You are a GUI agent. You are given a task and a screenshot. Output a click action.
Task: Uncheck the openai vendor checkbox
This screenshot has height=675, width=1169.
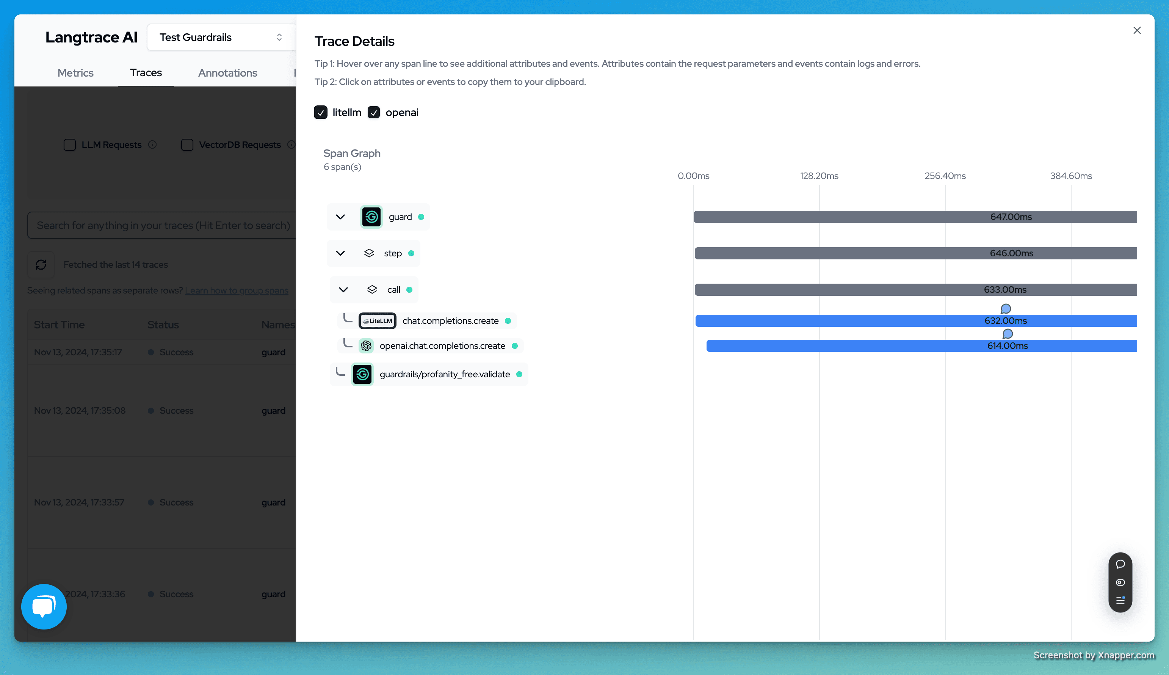pos(374,113)
